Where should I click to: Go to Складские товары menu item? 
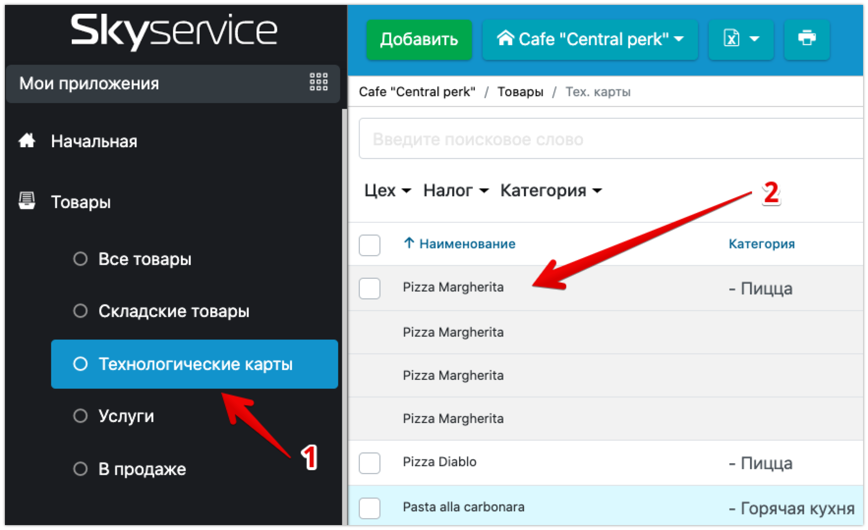tap(174, 311)
